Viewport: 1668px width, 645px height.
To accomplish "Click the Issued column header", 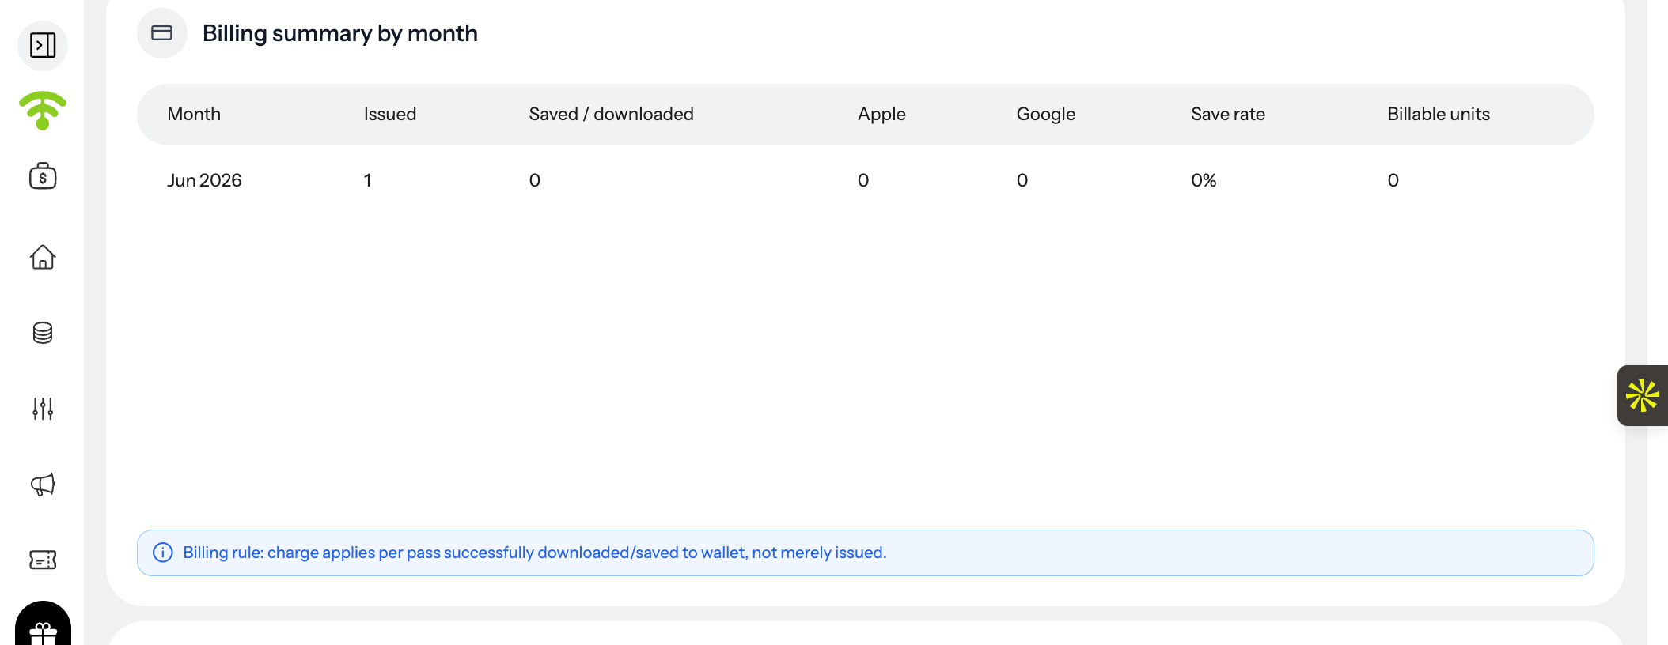I will pos(390,114).
